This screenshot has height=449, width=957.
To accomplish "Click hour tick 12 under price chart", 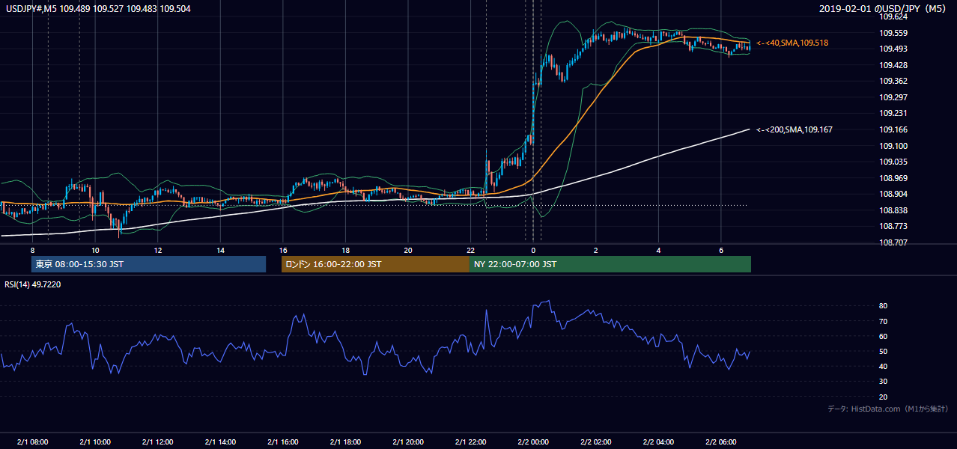I will [x=158, y=250].
